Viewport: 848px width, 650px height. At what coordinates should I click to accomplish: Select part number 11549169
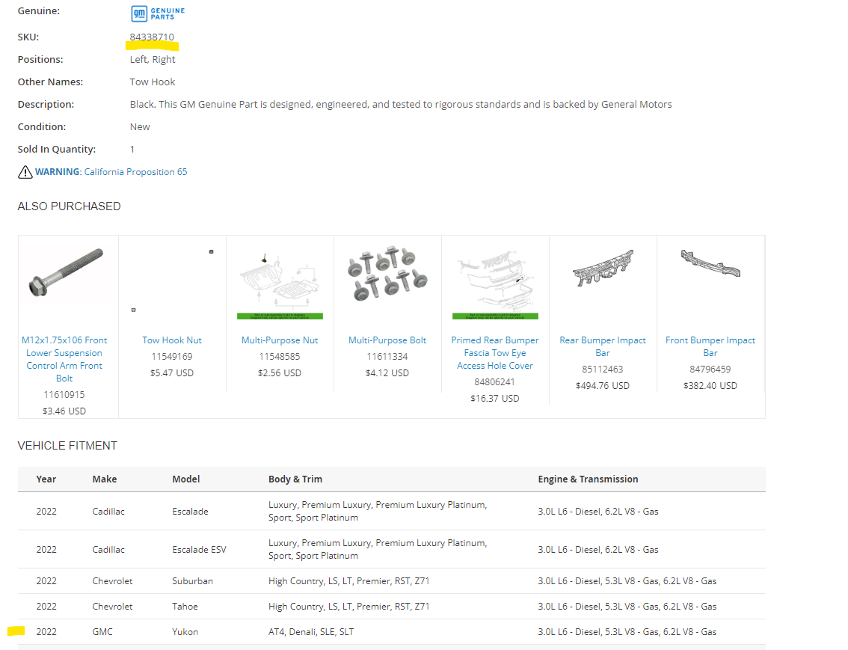coord(172,356)
